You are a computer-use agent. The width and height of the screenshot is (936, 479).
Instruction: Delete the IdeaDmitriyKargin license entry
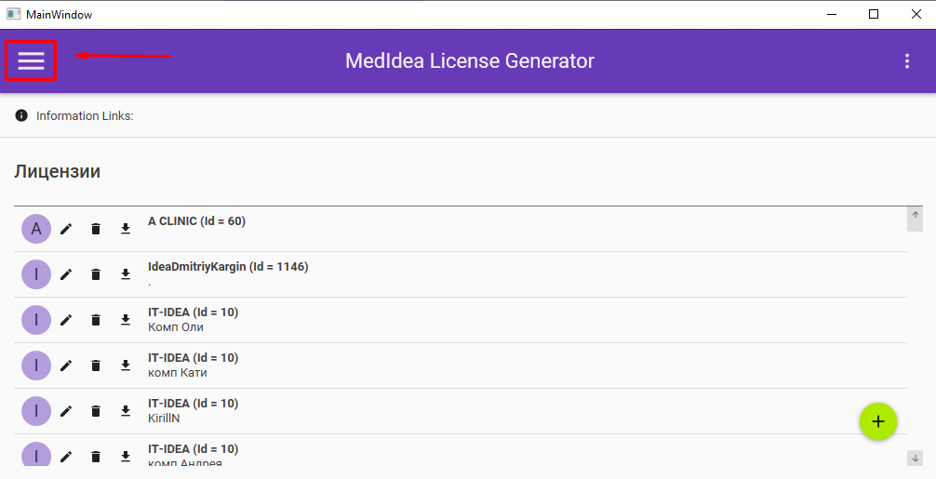tap(96, 274)
